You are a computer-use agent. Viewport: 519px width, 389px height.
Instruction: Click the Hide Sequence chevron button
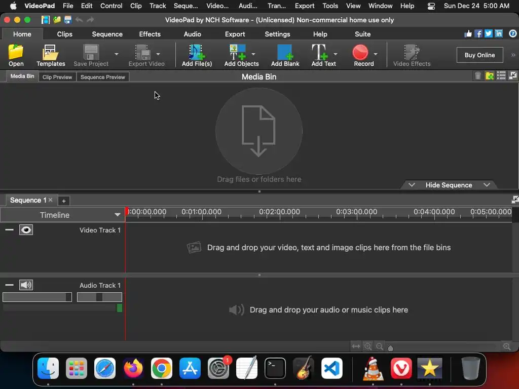click(449, 185)
